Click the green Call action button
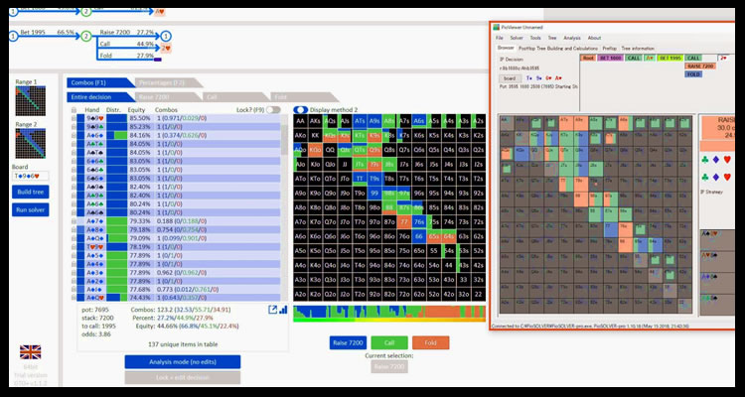 coord(389,342)
